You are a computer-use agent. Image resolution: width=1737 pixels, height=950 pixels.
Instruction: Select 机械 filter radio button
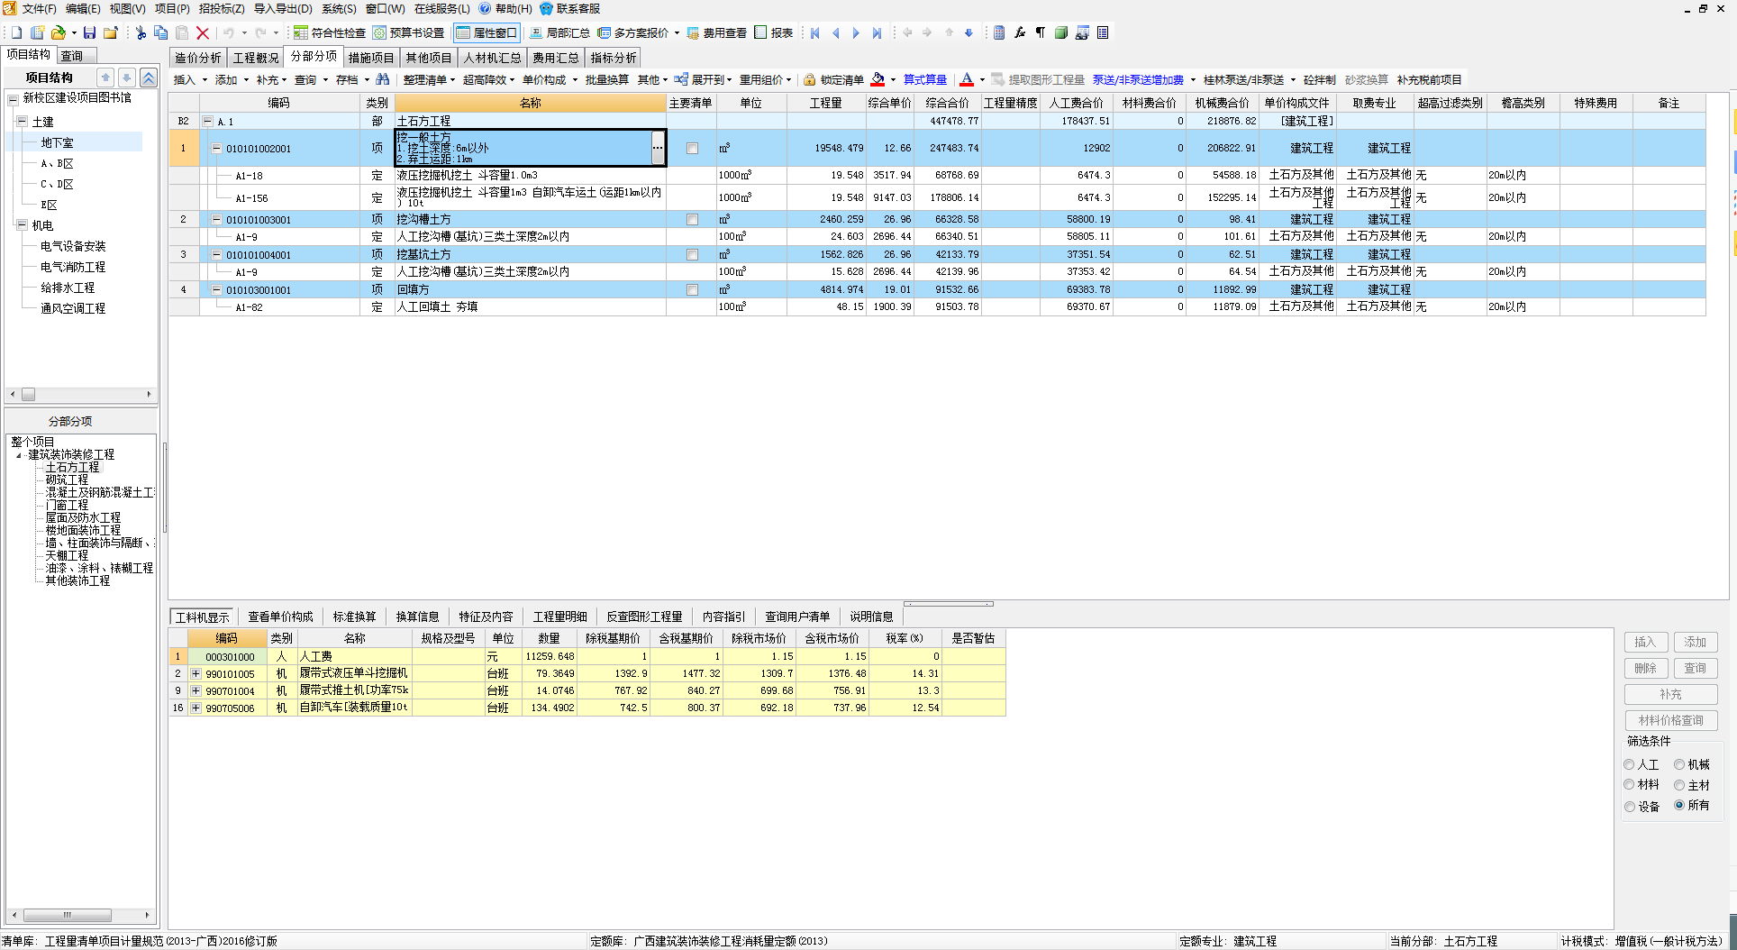[1679, 764]
